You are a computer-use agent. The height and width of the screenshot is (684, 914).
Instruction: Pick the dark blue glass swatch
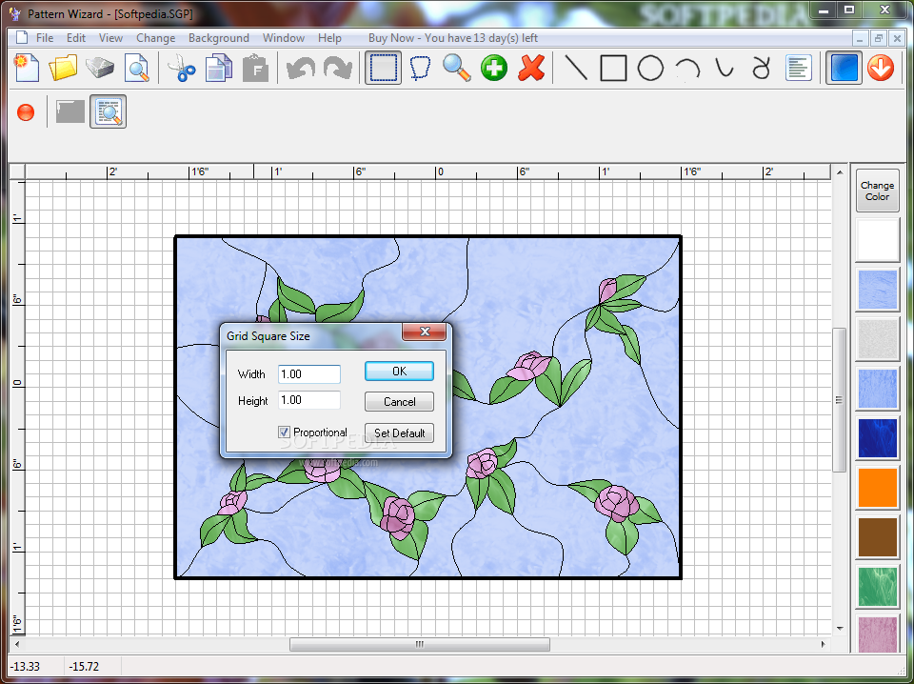[877, 438]
